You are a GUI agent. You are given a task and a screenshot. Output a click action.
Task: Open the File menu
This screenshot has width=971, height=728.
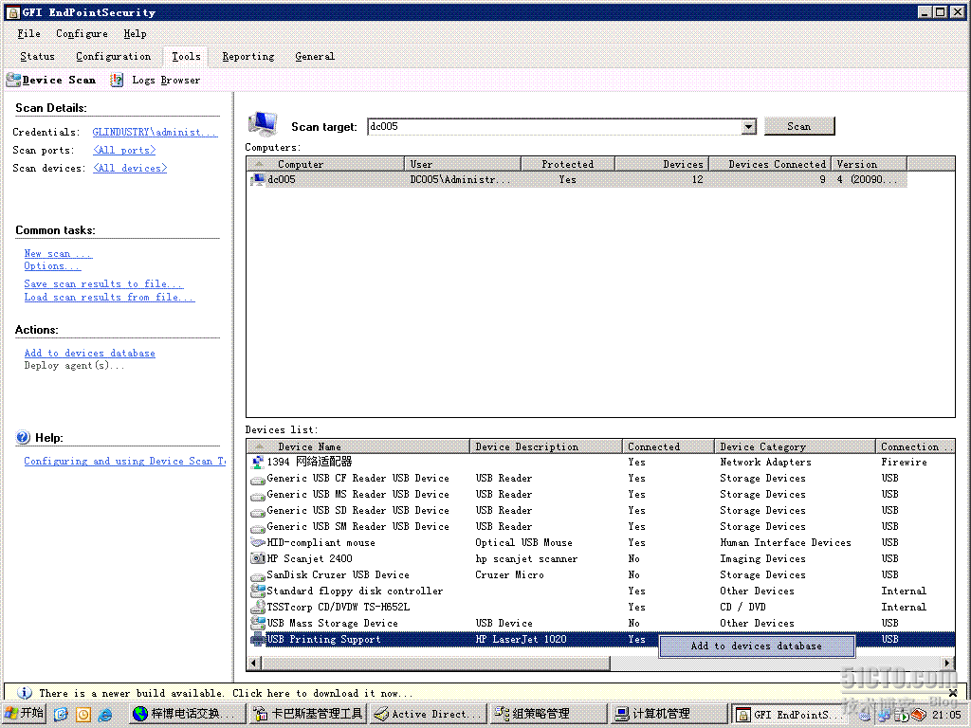(28, 33)
